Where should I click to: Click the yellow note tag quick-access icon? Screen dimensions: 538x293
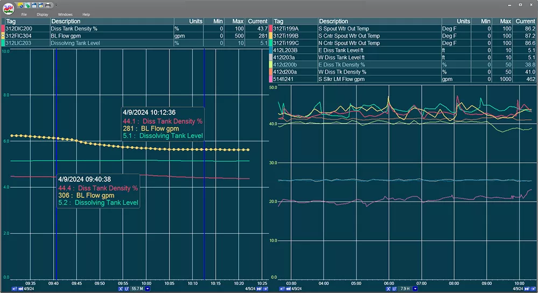[20, 5]
